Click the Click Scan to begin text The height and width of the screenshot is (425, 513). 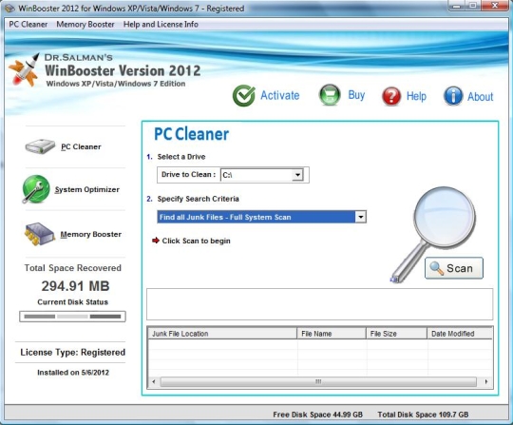(196, 241)
